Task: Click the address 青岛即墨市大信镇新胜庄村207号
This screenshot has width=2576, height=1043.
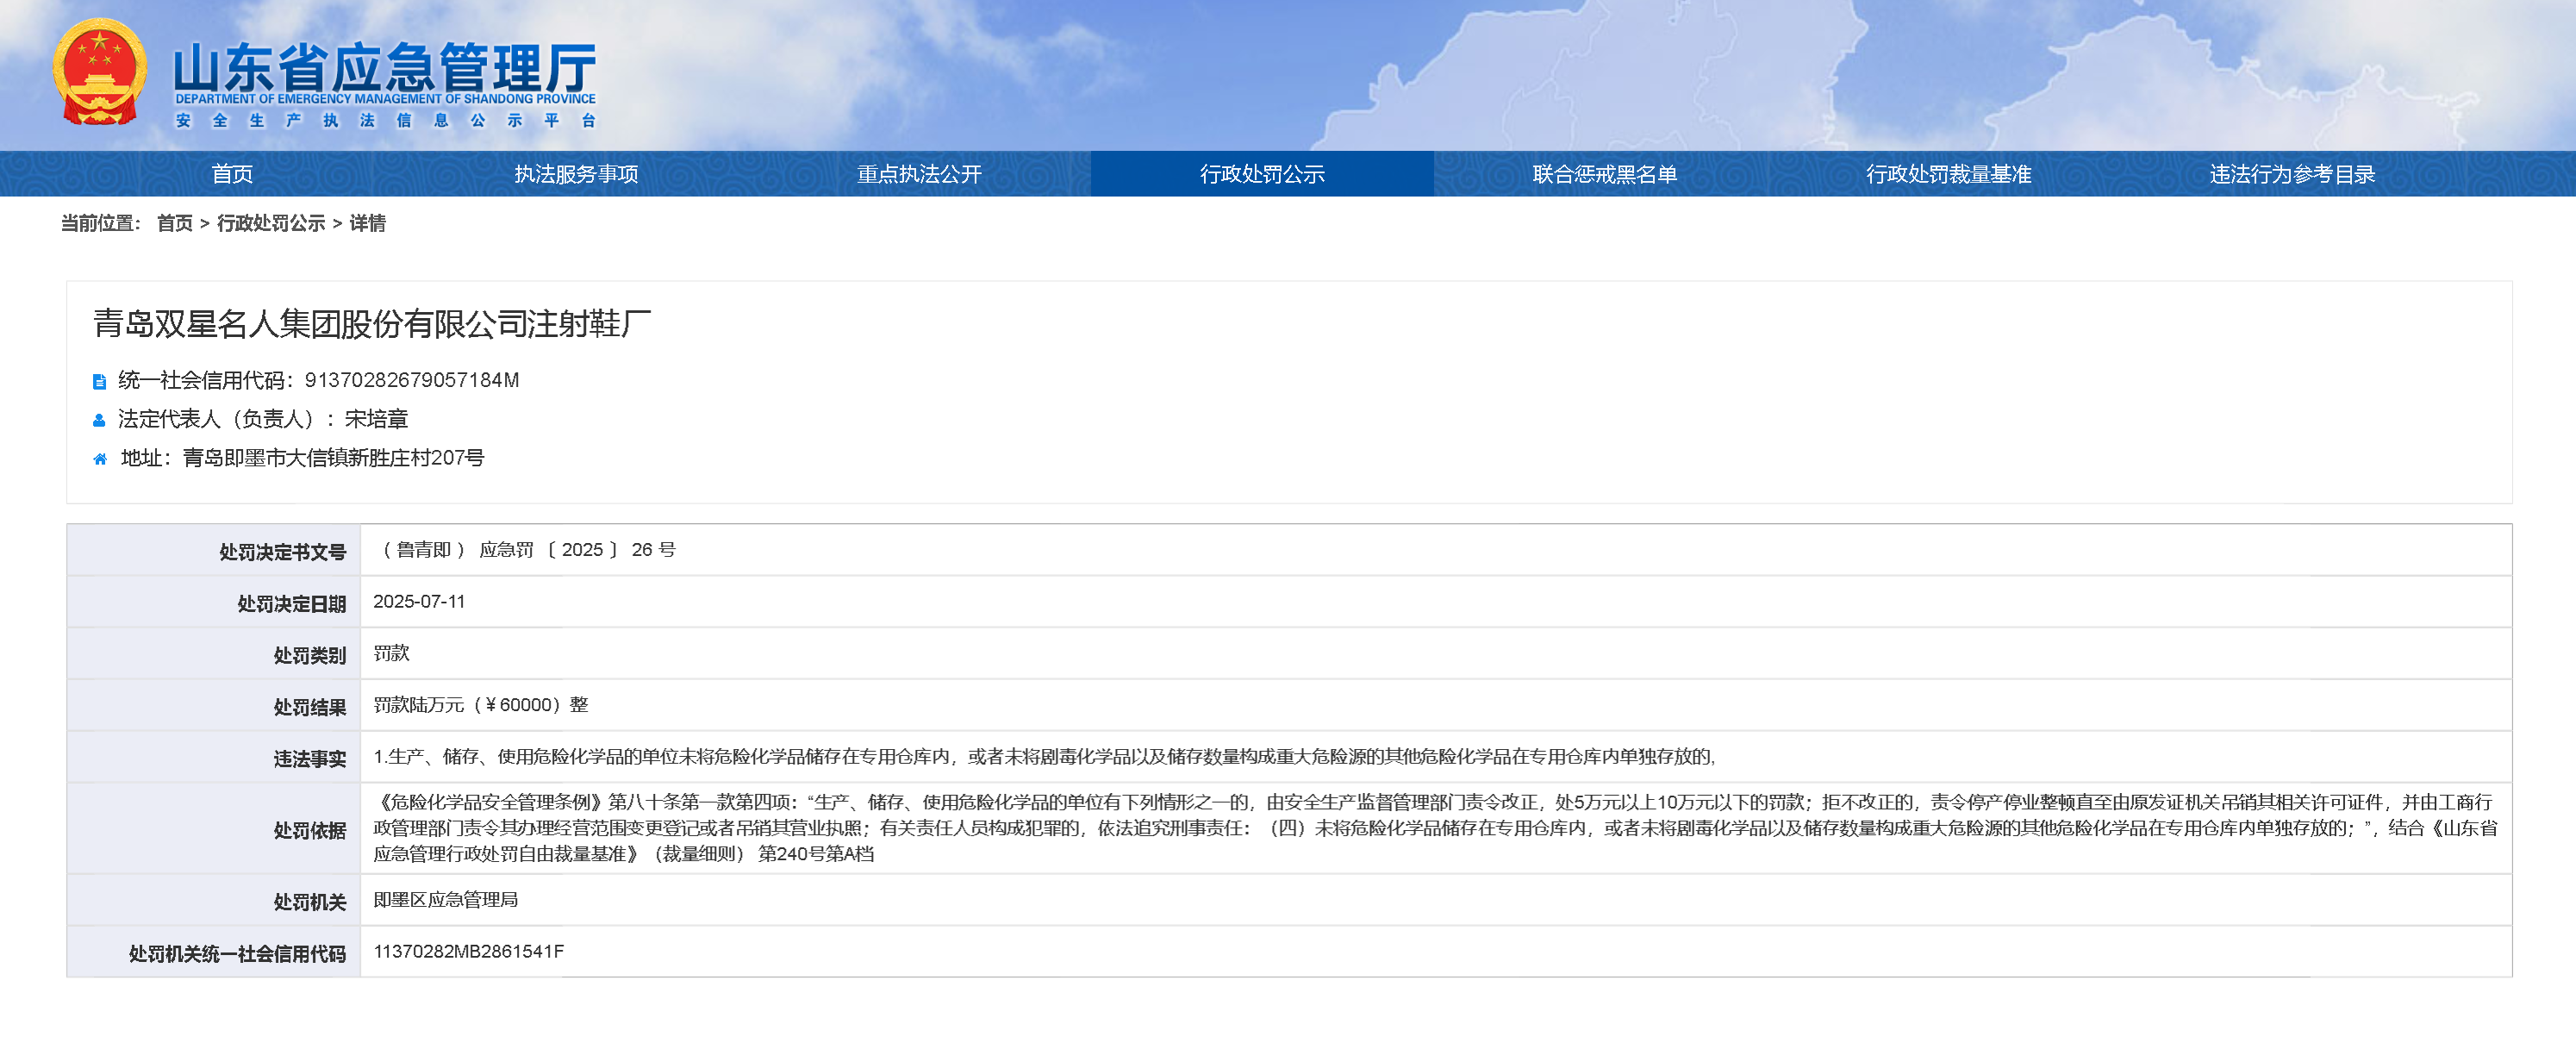Action: tap(333, 458)
